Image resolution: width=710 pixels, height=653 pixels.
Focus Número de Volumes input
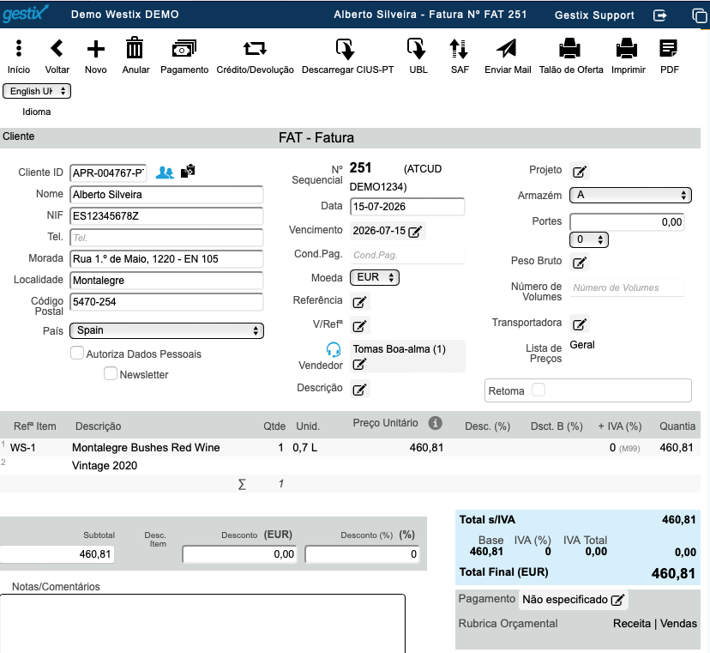point(627,287)
